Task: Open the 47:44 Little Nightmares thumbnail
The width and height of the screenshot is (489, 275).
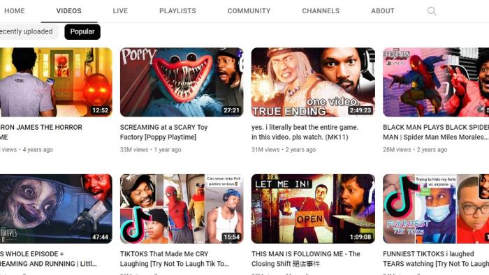Action: point(56,209)
